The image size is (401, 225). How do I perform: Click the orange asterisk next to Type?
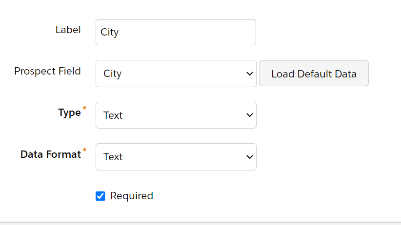pyautogui.click(x=84, y=108)
